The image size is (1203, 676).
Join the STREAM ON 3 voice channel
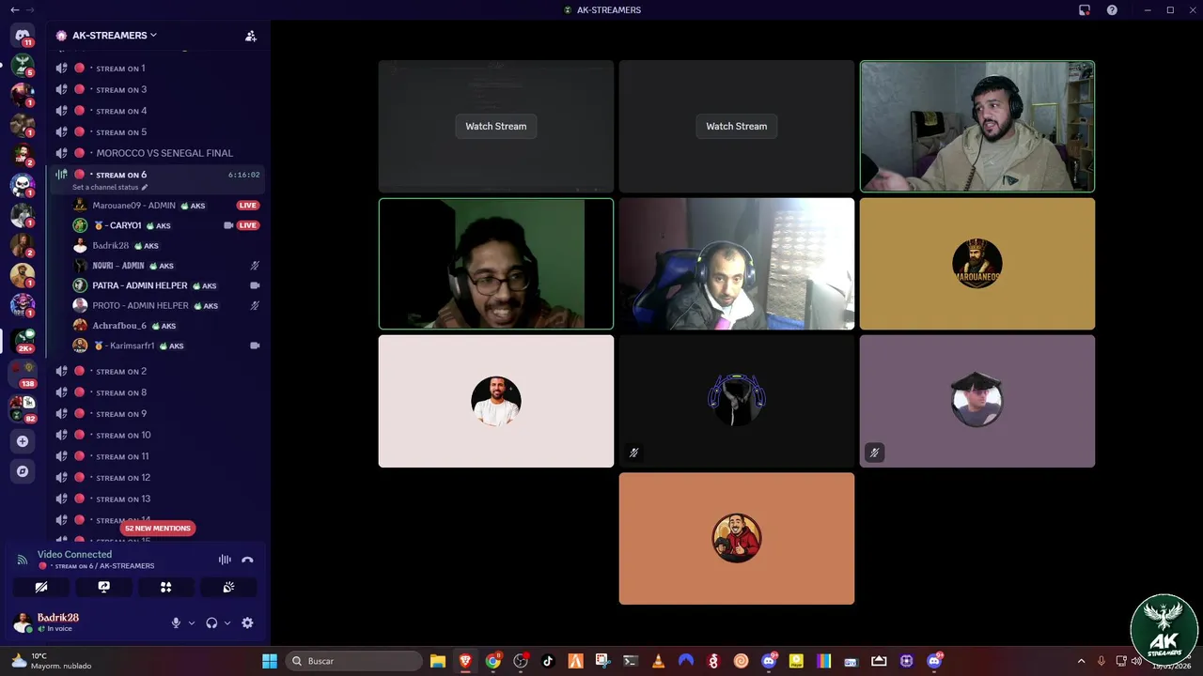pos(157,89)
